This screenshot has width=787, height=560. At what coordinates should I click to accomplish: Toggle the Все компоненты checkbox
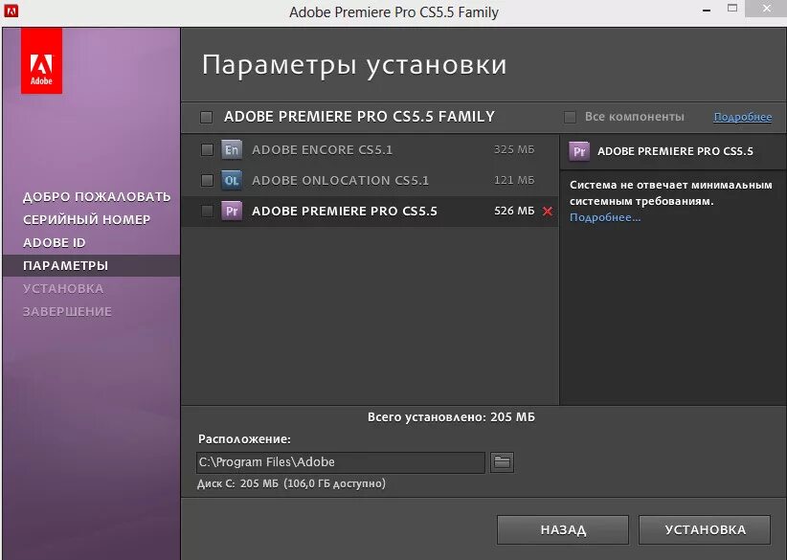click(x=570, y=117)
